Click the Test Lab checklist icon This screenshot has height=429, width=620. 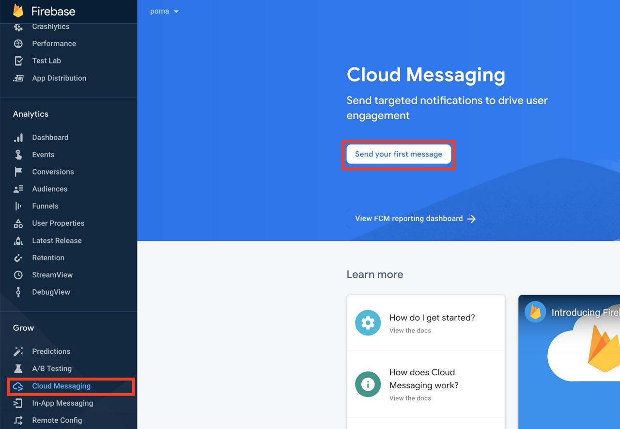[x=18, y=61]
